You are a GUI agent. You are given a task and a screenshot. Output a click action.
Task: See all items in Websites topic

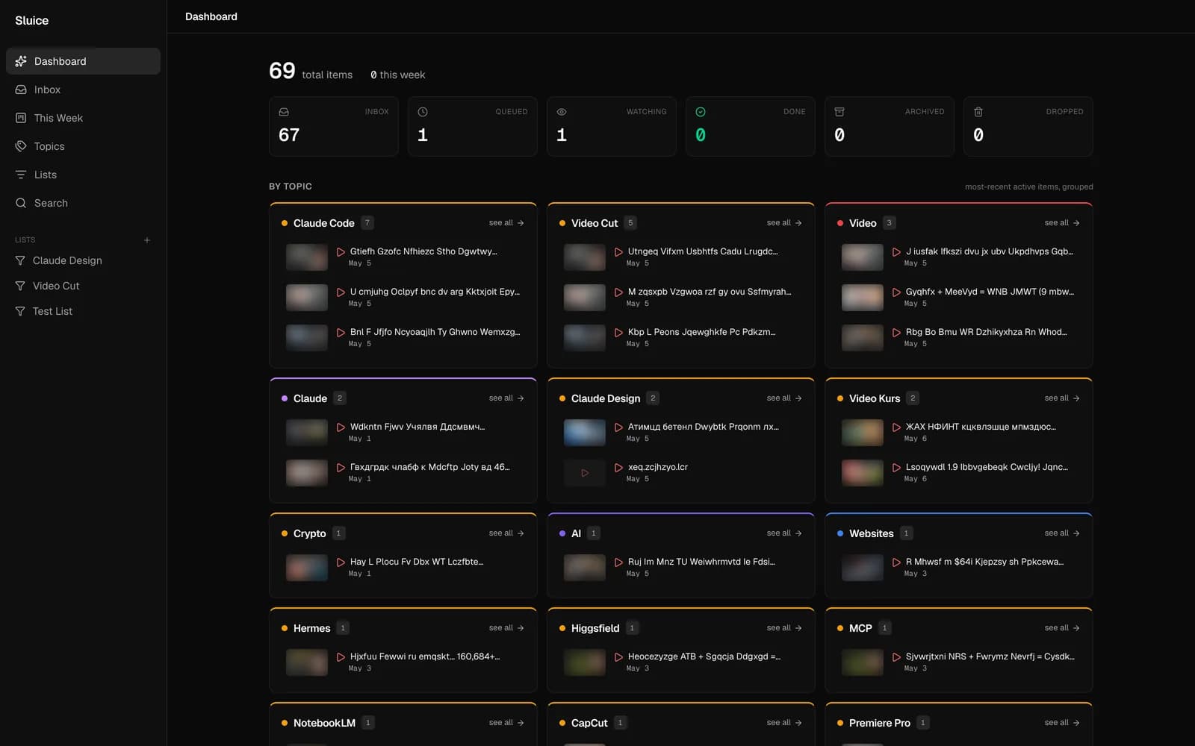pos(1062,533)
